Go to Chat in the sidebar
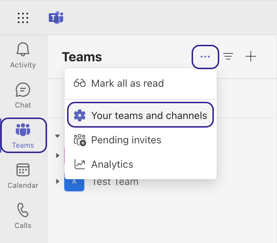The width and height of the screenshot is (277, 243). click(23, 95)
